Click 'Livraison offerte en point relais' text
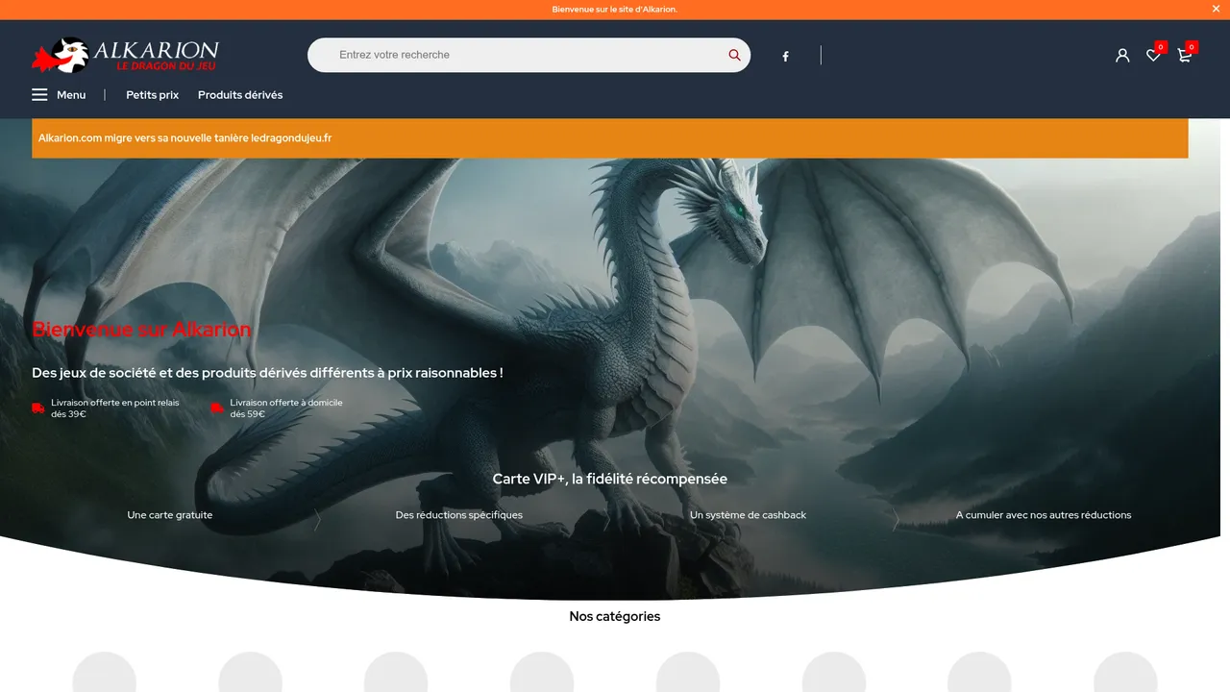 point(115,403)
